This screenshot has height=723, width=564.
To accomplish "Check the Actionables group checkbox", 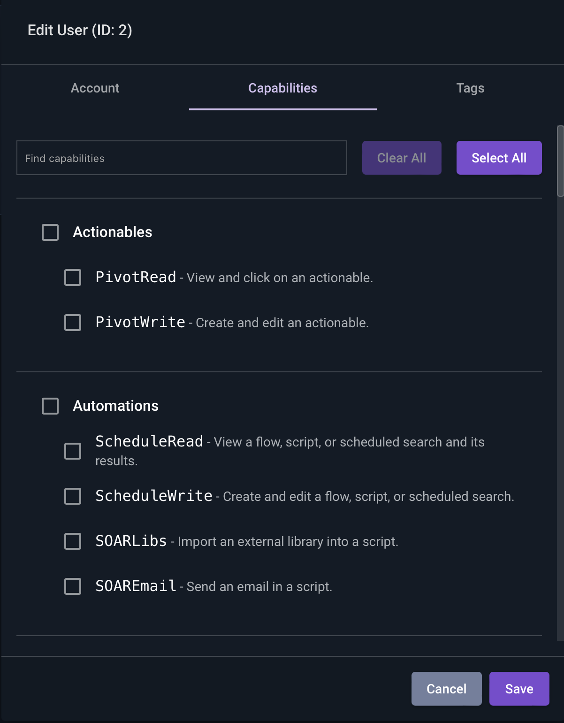I will [50, 232].
